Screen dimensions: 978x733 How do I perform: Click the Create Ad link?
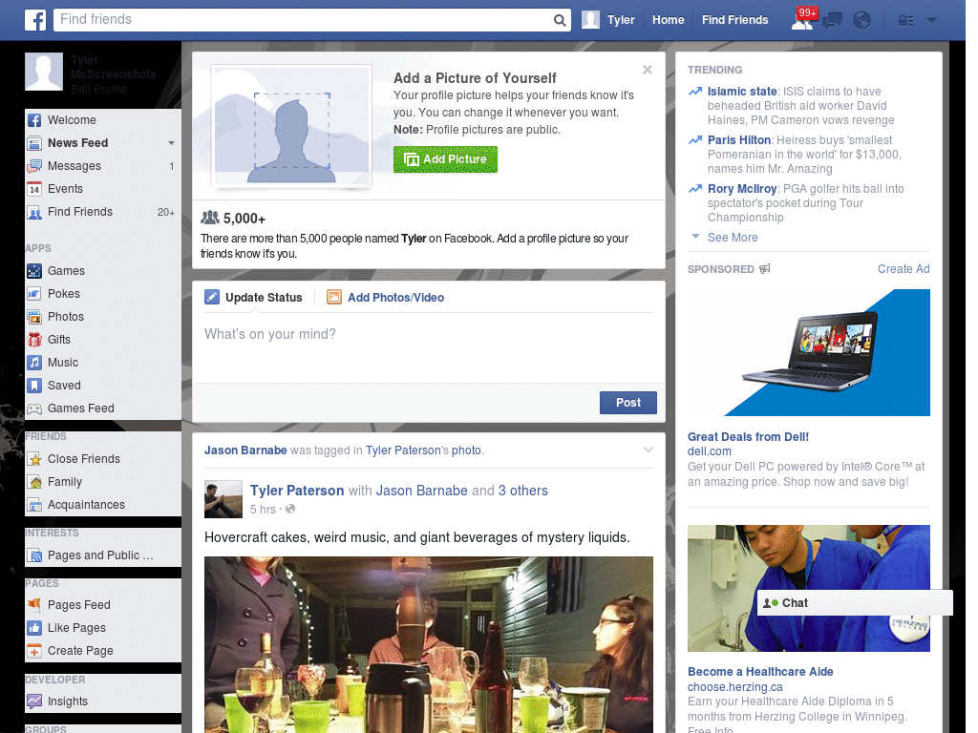point(904,269)
